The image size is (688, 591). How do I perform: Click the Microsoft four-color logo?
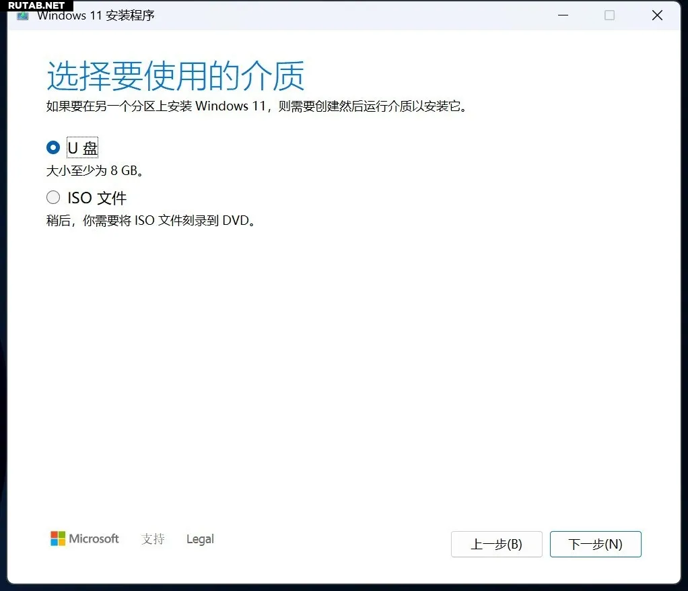[x=58, y=538]
